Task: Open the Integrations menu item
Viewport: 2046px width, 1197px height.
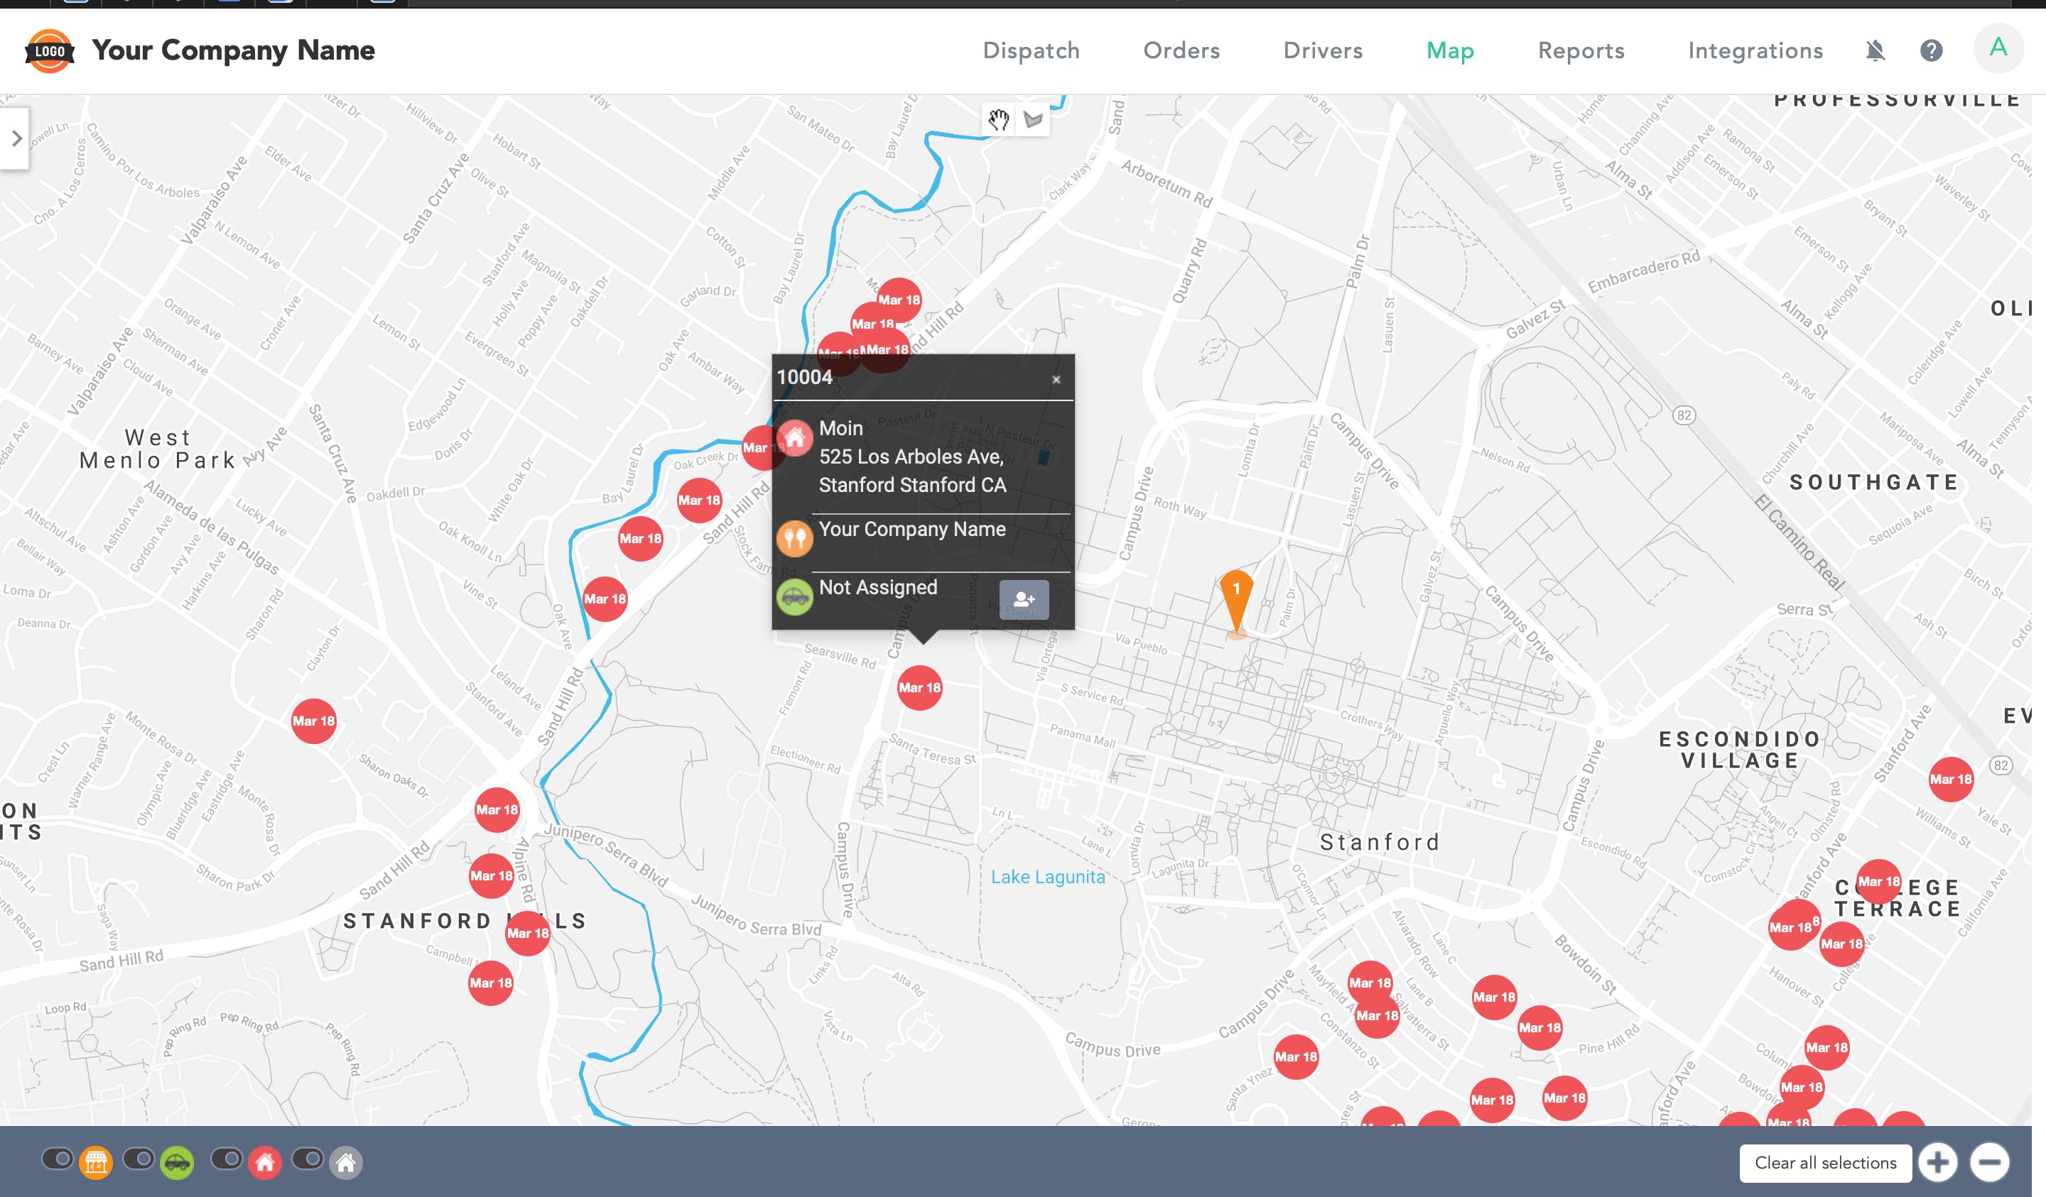Action: coord(1755,51)
